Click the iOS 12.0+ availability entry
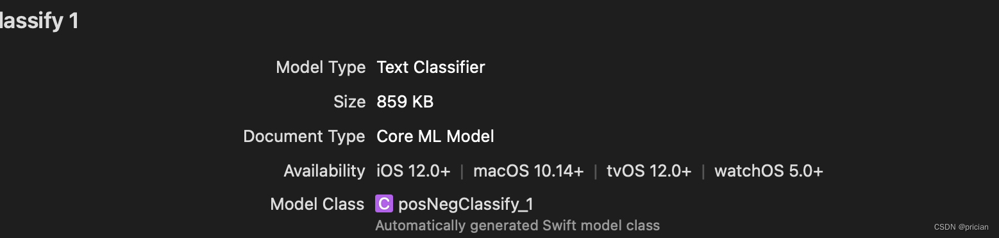 point(414,171)
